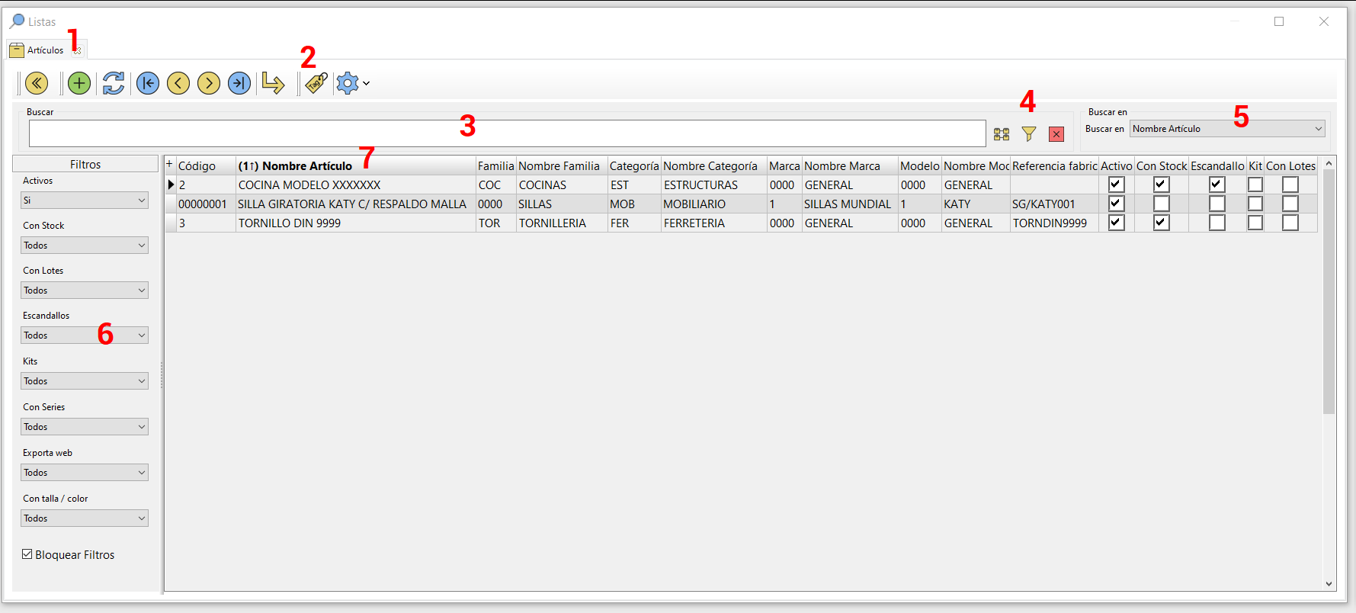Toggle Activo checkbox for SILLA GIRATORIA row
Image resolution: width=1356 pixels, height=613 pixels.
tap(1117, 204)
